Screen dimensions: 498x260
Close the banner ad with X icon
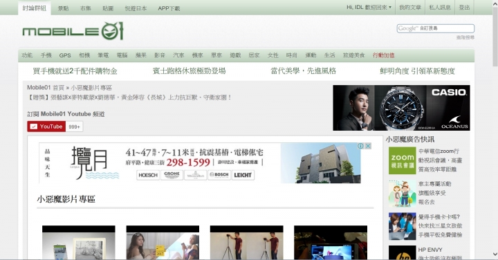[368, 146]
